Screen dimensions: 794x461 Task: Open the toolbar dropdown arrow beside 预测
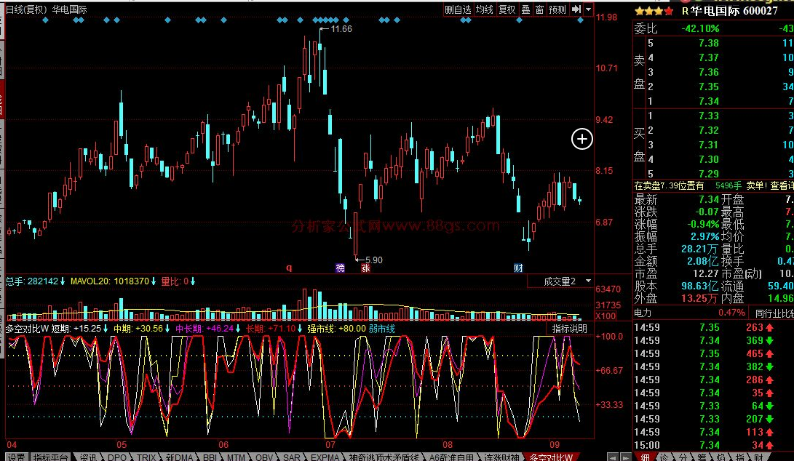tap(588, 9)
